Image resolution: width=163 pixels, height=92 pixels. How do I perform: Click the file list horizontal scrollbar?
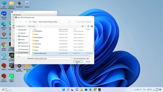point(61,56)
